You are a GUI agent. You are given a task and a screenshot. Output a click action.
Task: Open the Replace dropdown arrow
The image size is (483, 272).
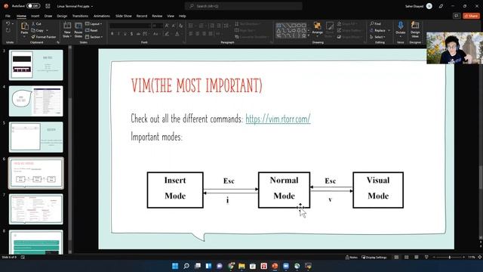(389, 30)
